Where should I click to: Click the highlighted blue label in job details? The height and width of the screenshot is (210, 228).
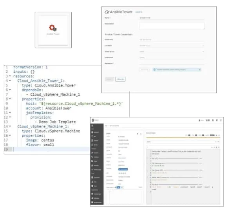click(x=123, y=169)
